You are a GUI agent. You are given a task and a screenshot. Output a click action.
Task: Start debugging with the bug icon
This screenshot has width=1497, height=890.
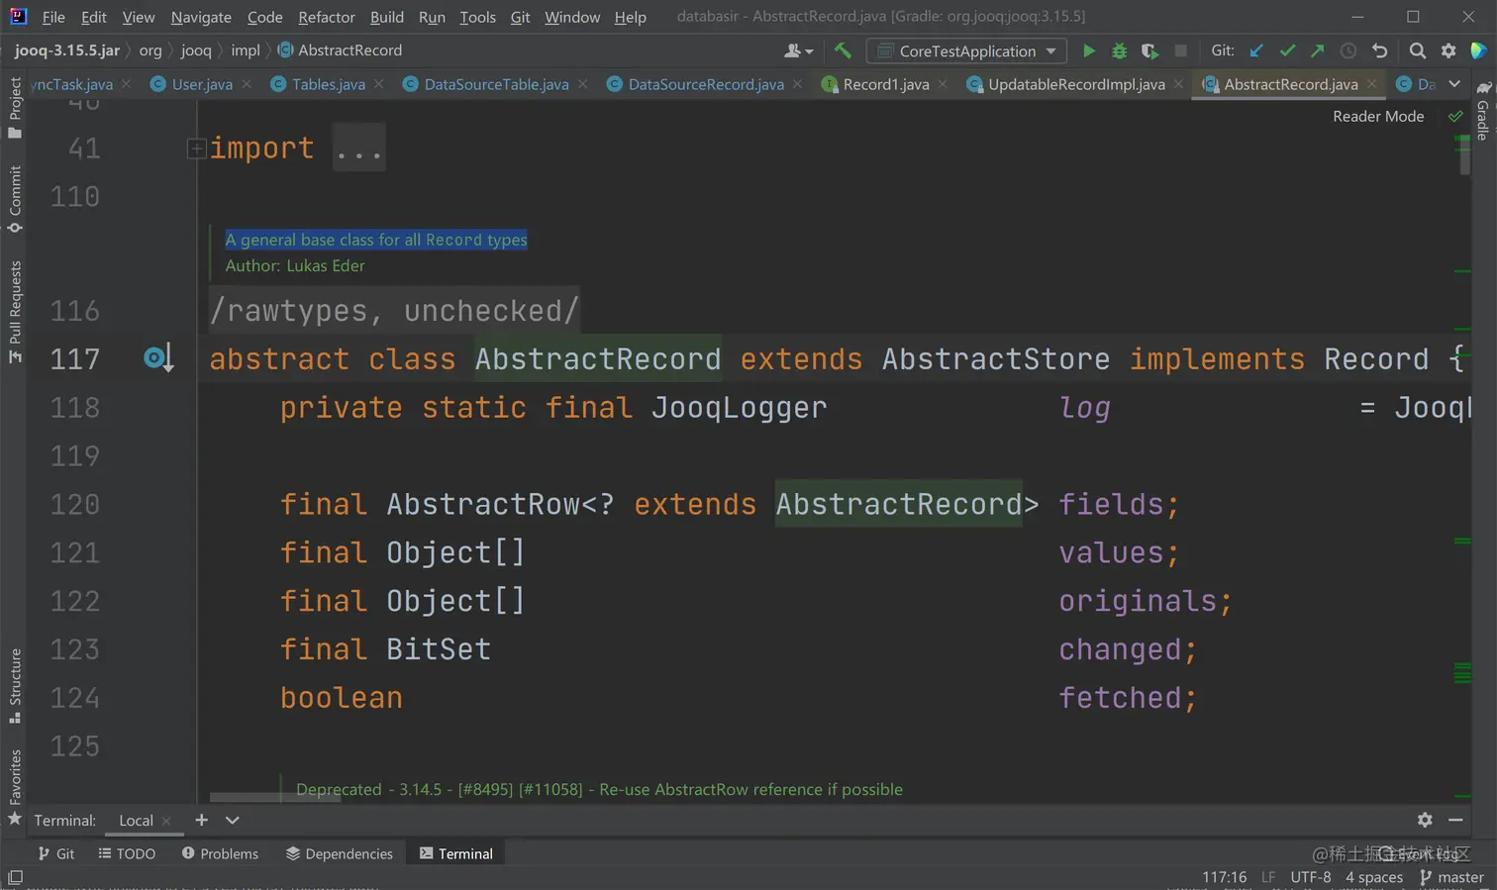tap(1119, 50)
